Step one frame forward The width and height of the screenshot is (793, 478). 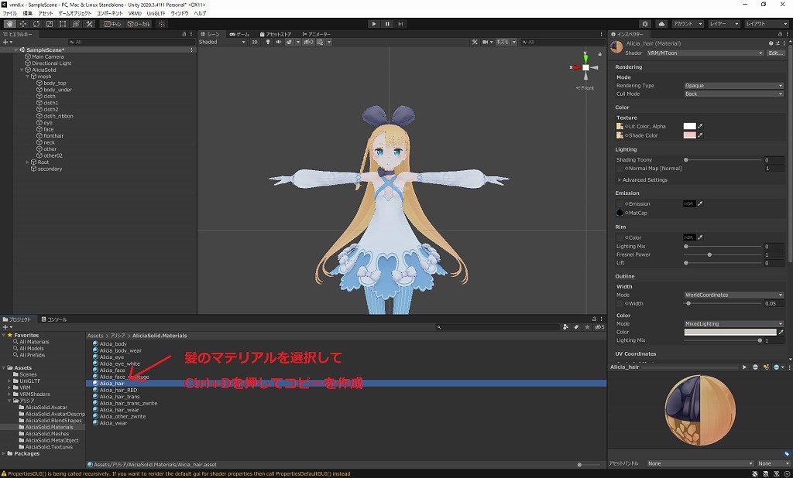click(400, 24)
